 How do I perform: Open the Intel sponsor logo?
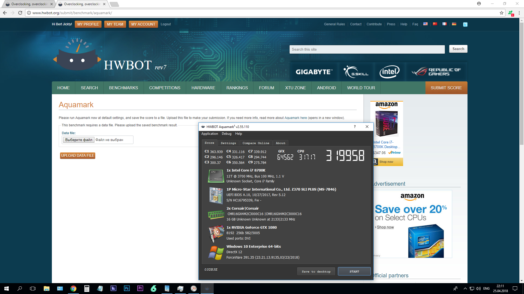(389, 72)
